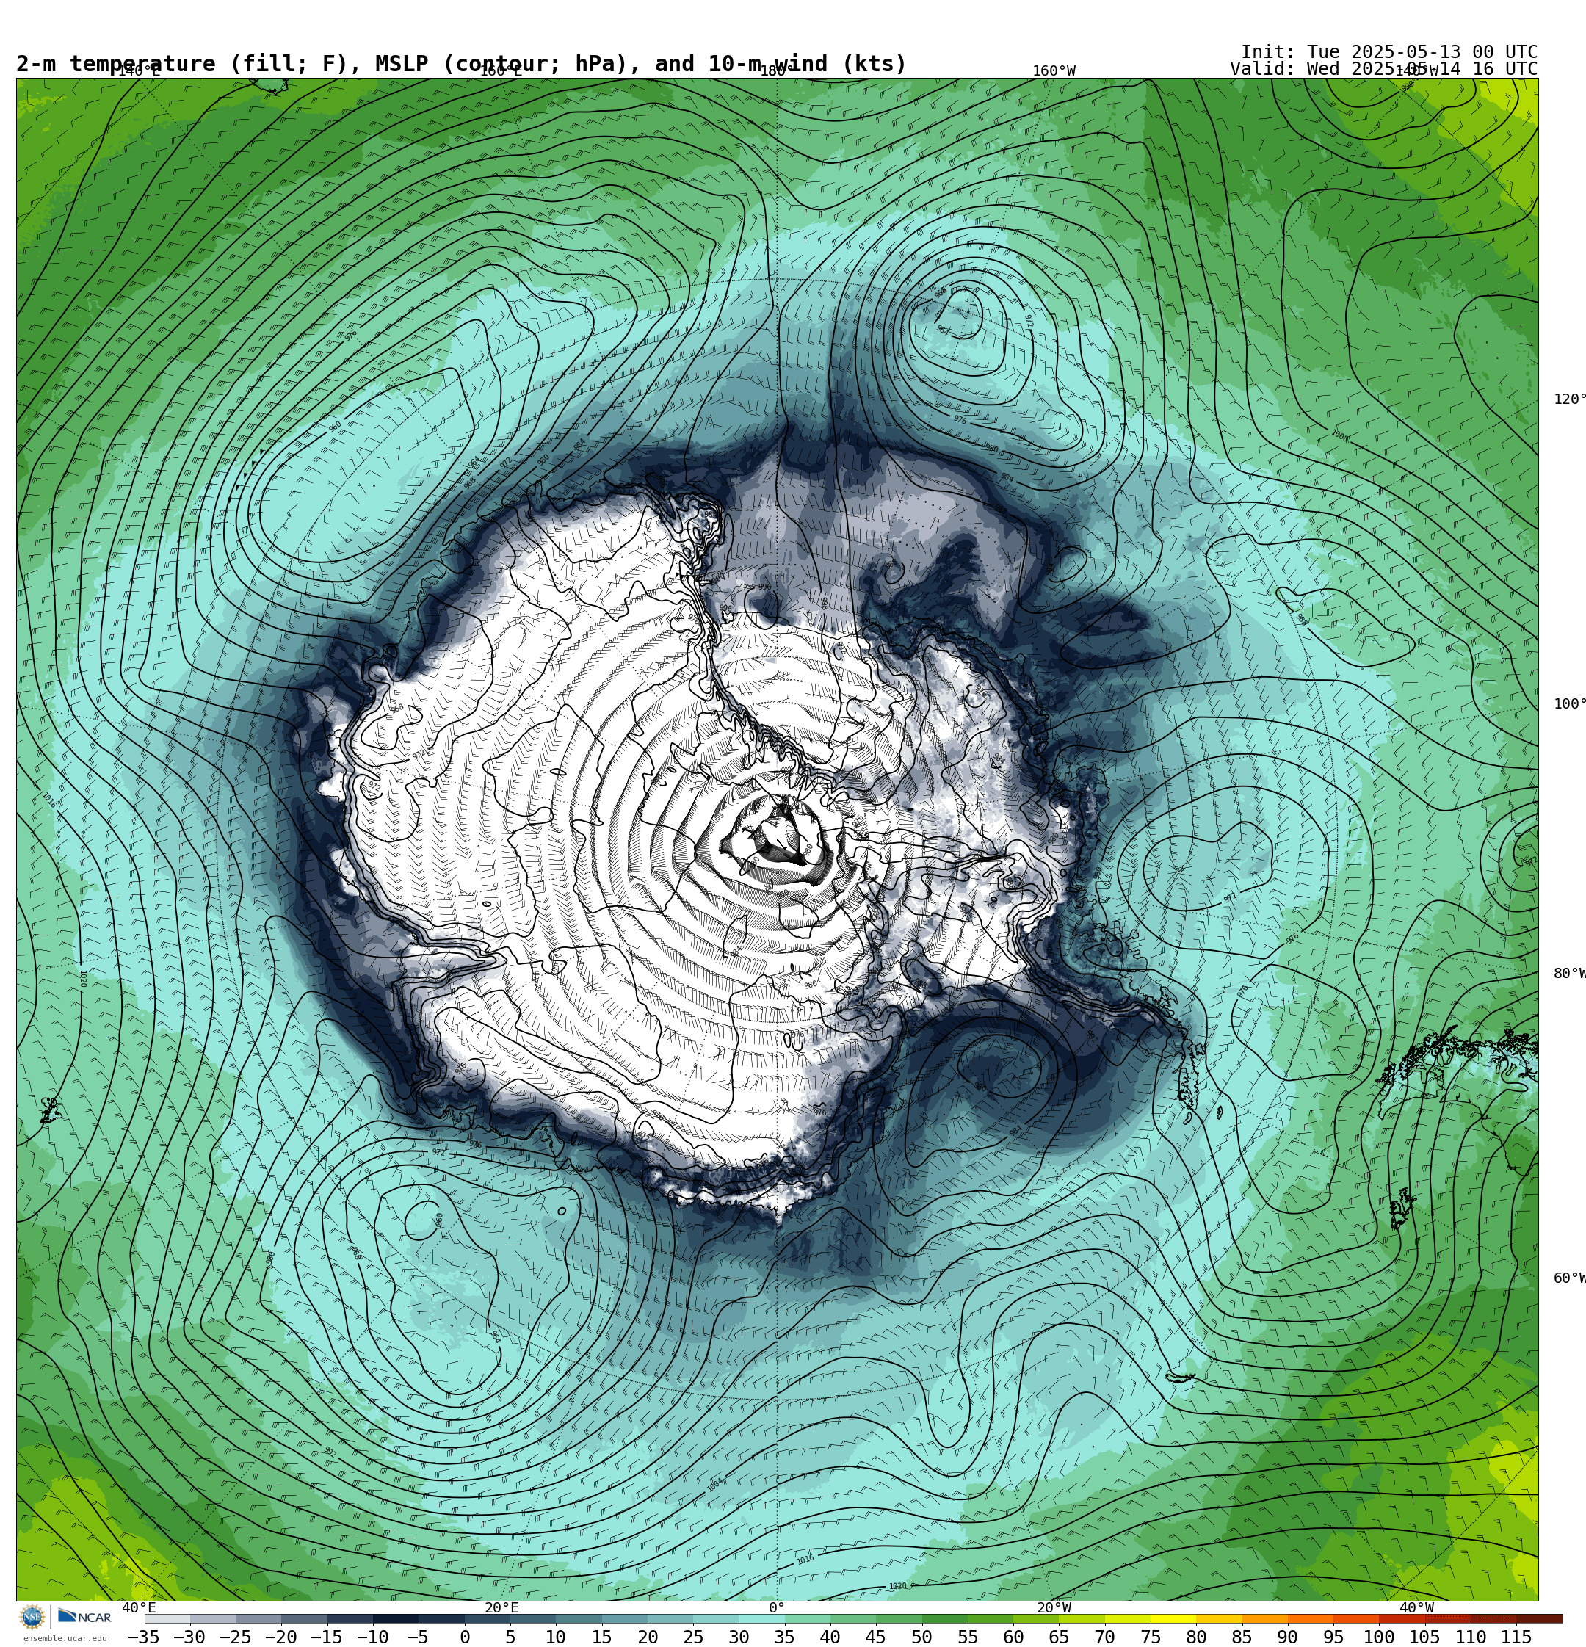Click the 70 colorbar tick label
1586x1647 pixels.
click(x=1104, y=1637)
